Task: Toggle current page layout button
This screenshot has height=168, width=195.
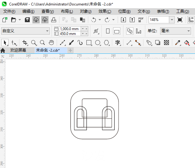Action: pyautogui.click(x=139, y=31)
